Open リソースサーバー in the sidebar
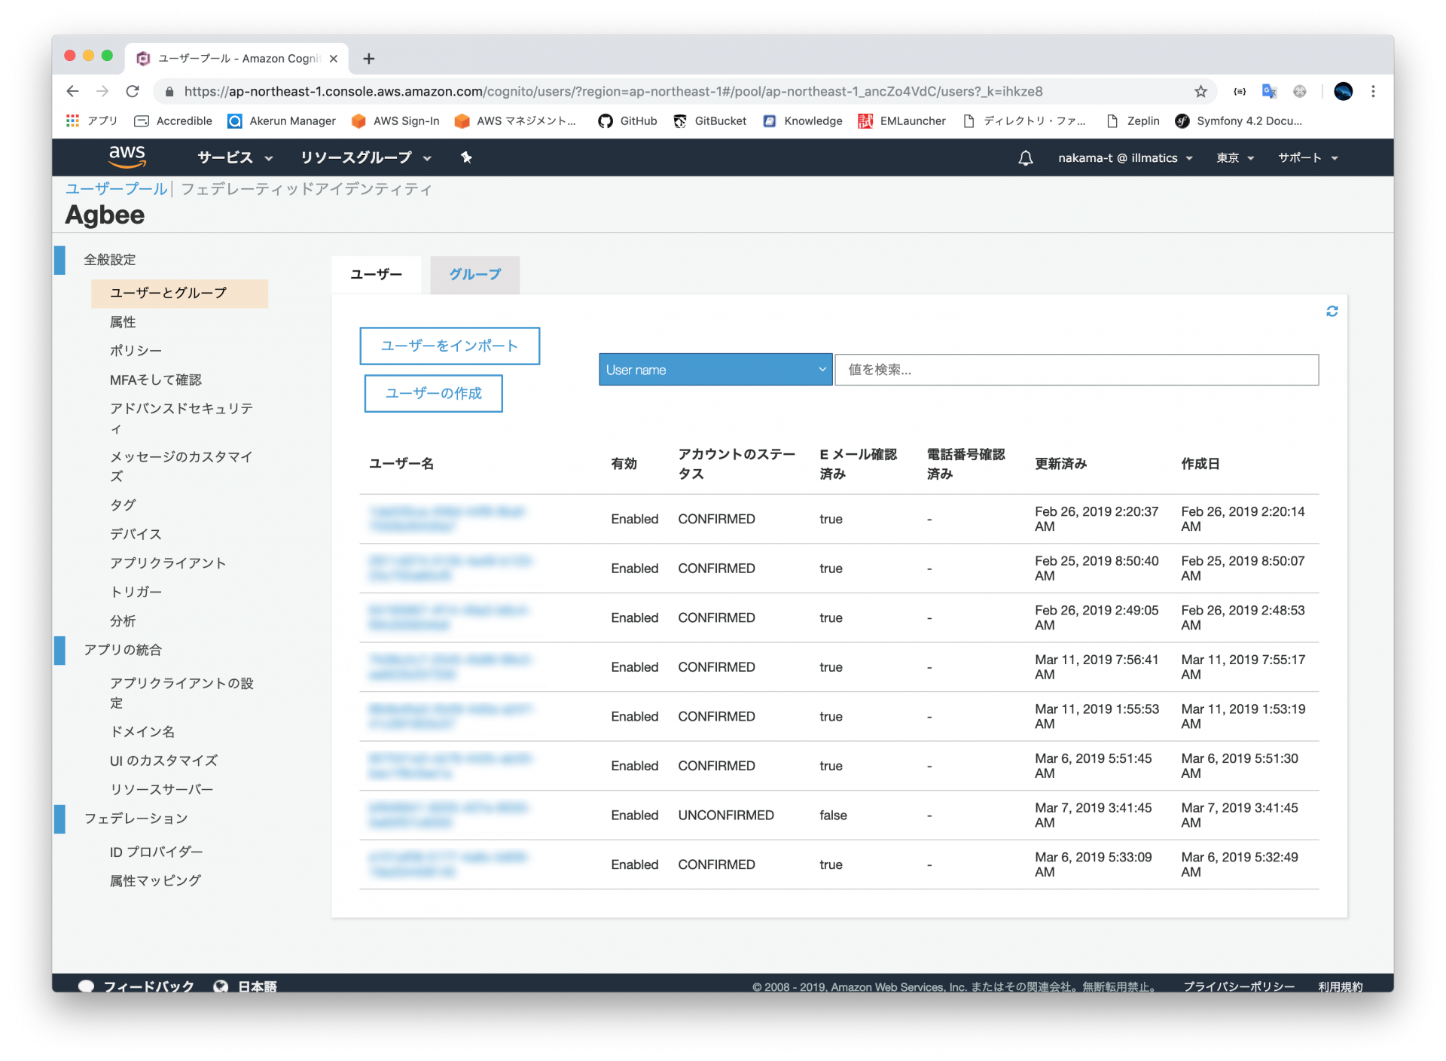 click(x=161, y=790)
